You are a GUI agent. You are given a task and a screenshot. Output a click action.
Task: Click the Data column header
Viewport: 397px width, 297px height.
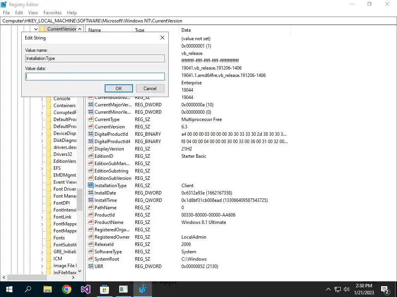tap(235, 30)
